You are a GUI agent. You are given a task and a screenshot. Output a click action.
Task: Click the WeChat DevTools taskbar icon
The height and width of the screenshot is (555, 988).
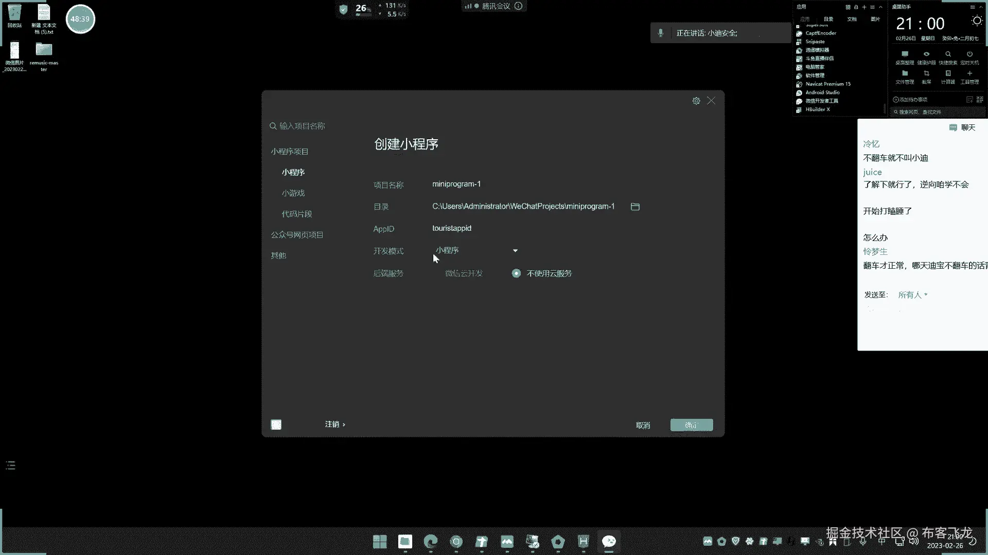[609, 541]
